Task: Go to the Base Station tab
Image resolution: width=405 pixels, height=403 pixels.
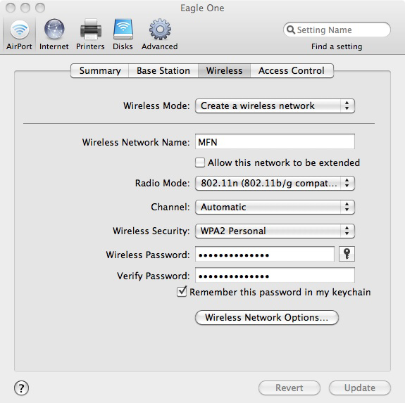Action: click(163, 70)
